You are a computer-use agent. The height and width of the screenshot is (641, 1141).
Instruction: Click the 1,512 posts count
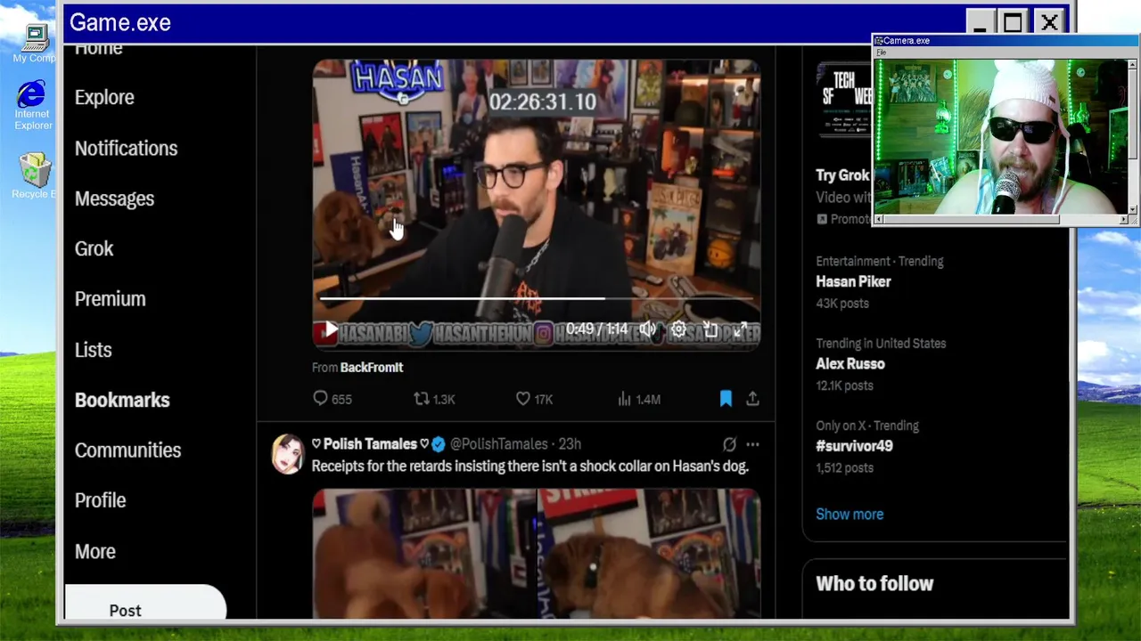(x=844, y=467)
